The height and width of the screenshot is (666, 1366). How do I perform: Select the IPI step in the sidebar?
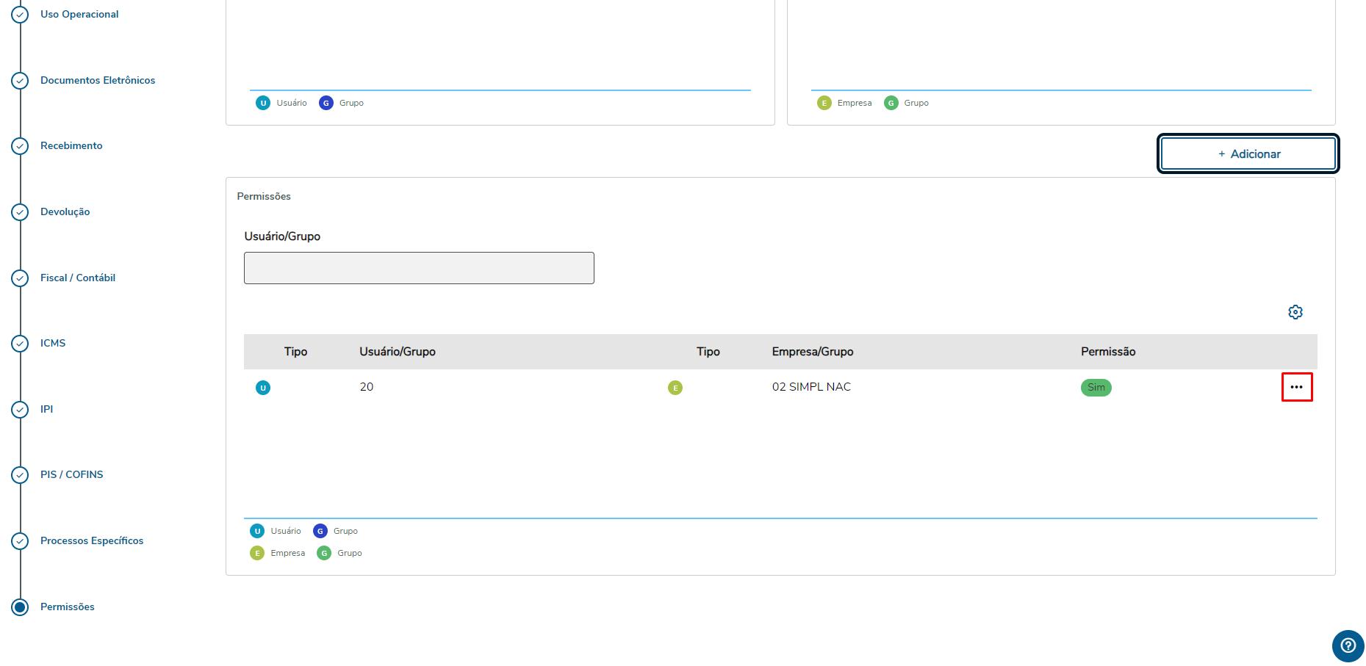(46, 410)
